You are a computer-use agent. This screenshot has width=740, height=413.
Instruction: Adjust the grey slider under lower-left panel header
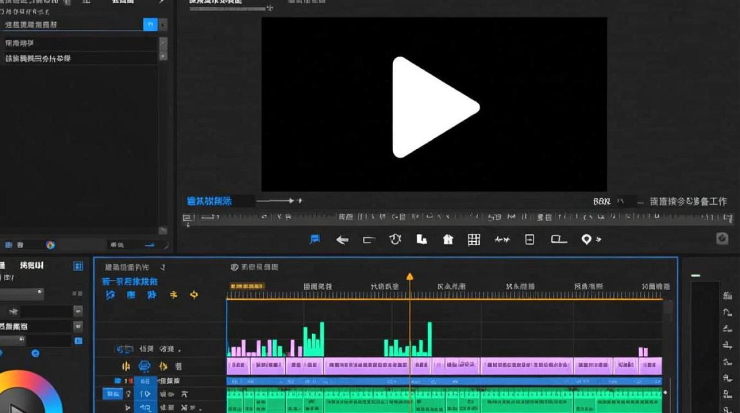[21, 294]
